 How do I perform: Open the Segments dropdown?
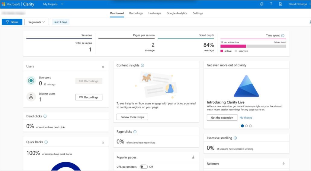[x=37, y=22]
